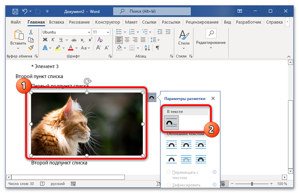Open the Макет tab
299x193 pixels.
(131, 22)
